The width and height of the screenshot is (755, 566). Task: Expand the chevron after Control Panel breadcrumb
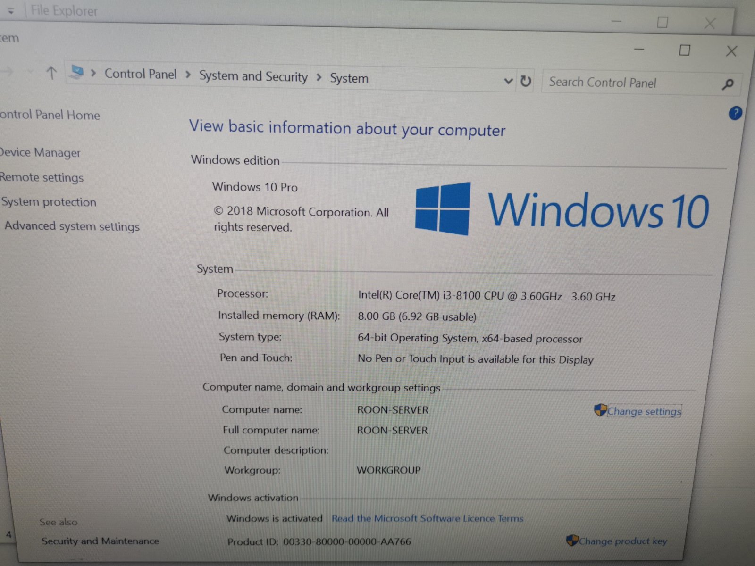coord(188,75)
